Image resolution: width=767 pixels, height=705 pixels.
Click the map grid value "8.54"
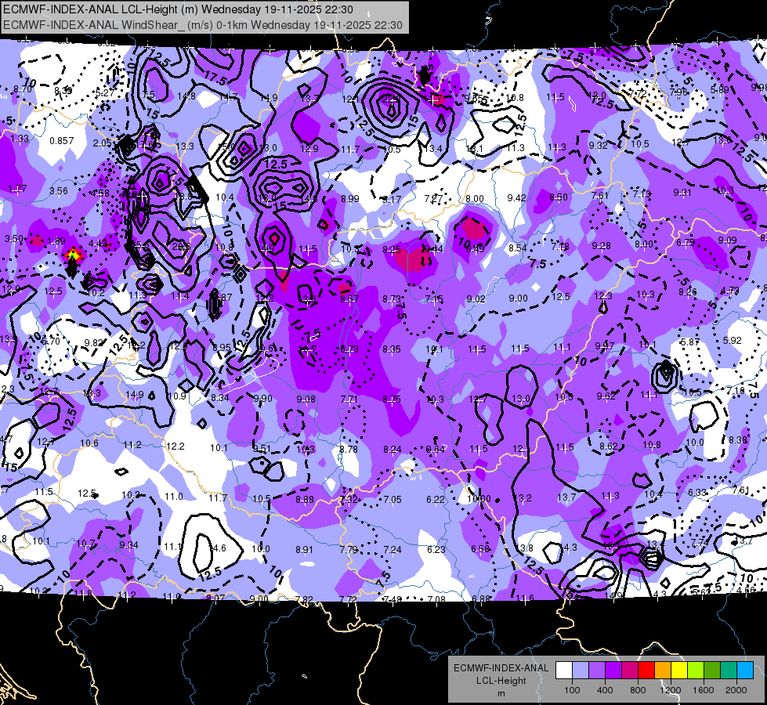pyautogui.click(x=518, y=248)
